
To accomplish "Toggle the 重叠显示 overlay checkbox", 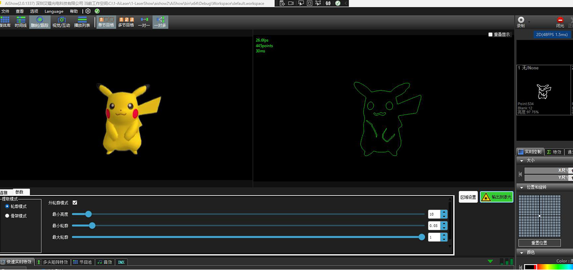I will pyautogui.click(x=490, y=35).
